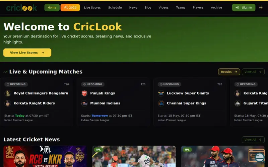Click the Chennai Super Kings team logo

(161, 103)
